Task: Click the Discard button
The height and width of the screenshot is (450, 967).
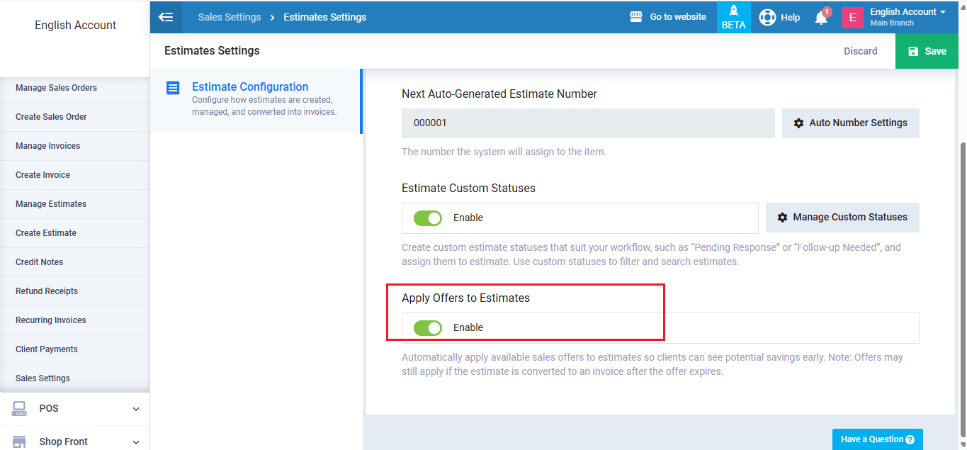Action: pos(860,51)
